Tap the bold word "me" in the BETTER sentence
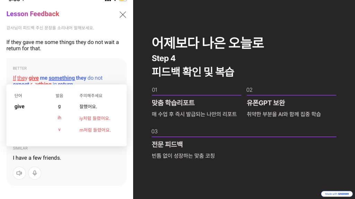355x199 pixels. pyautogui.click(x=44, y=78)
